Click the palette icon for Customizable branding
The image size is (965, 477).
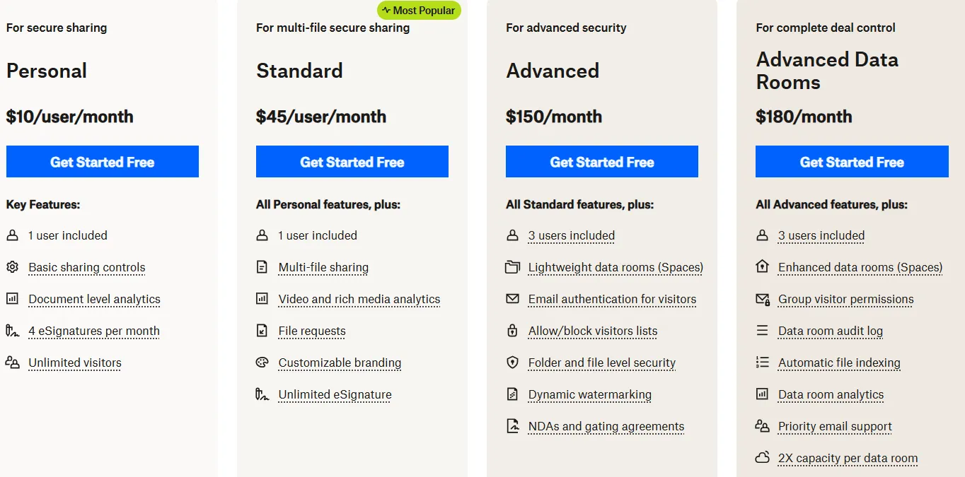(262, 363)
